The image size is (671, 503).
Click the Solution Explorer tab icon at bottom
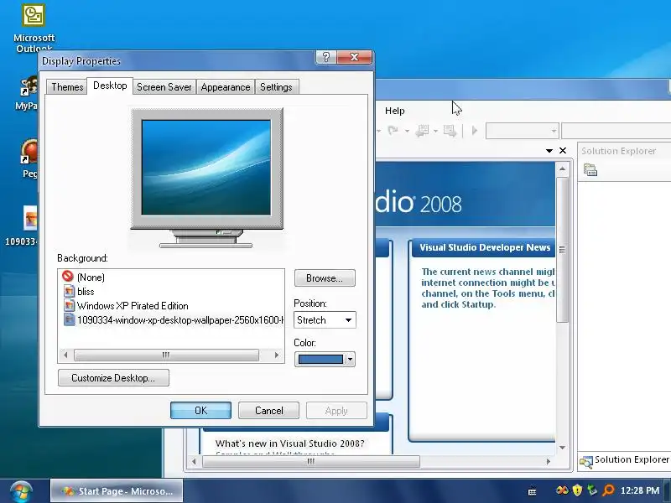585,462
